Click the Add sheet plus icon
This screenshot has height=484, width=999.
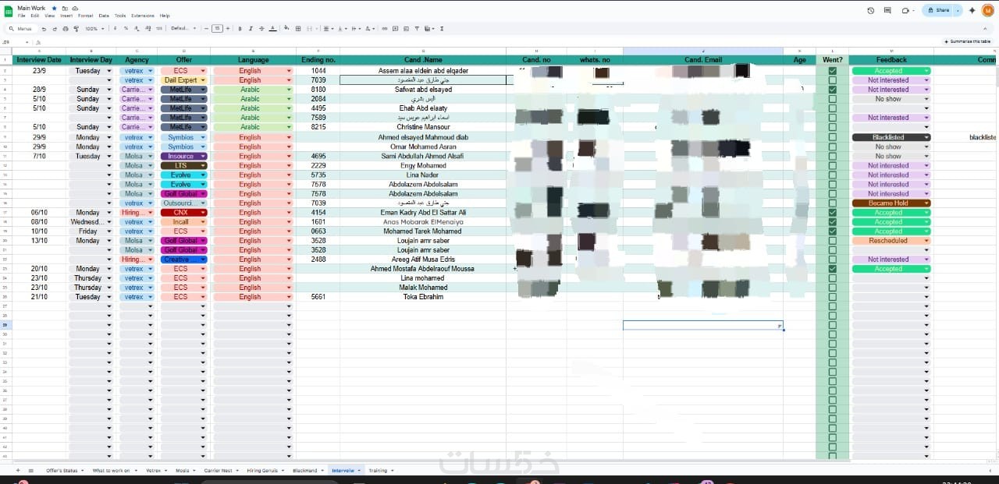[19, 471]
